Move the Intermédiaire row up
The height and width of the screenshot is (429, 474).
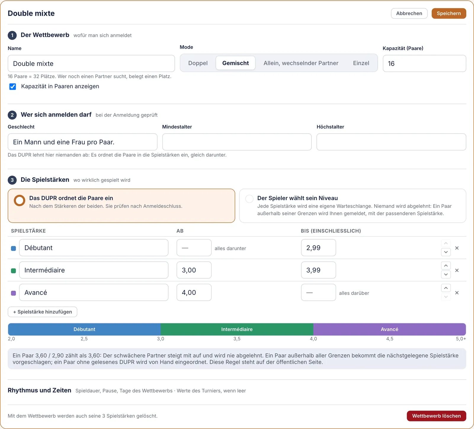coord(446,266)
